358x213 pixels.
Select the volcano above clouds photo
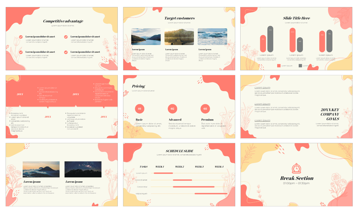(x=41, y=169)
